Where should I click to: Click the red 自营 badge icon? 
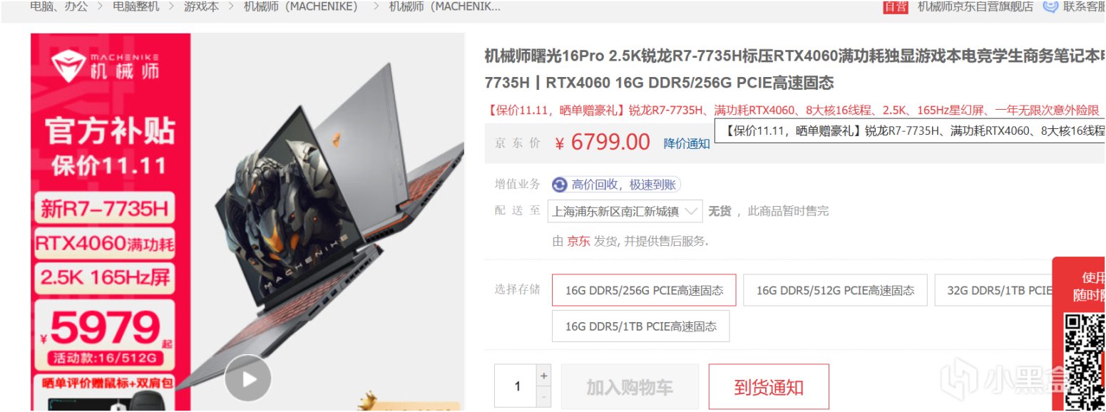[x=895, y=6]
